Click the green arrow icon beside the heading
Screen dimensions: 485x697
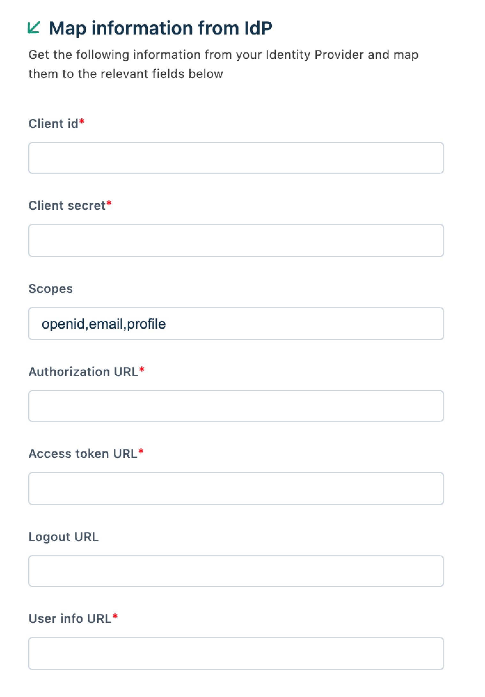click(x=34, y=27)
